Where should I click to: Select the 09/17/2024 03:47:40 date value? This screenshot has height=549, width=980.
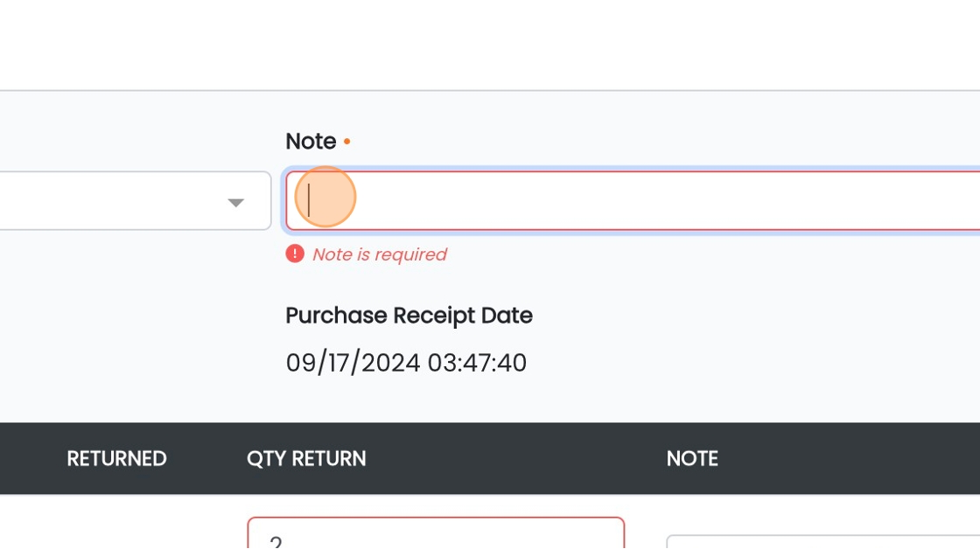tap(406, 363)
